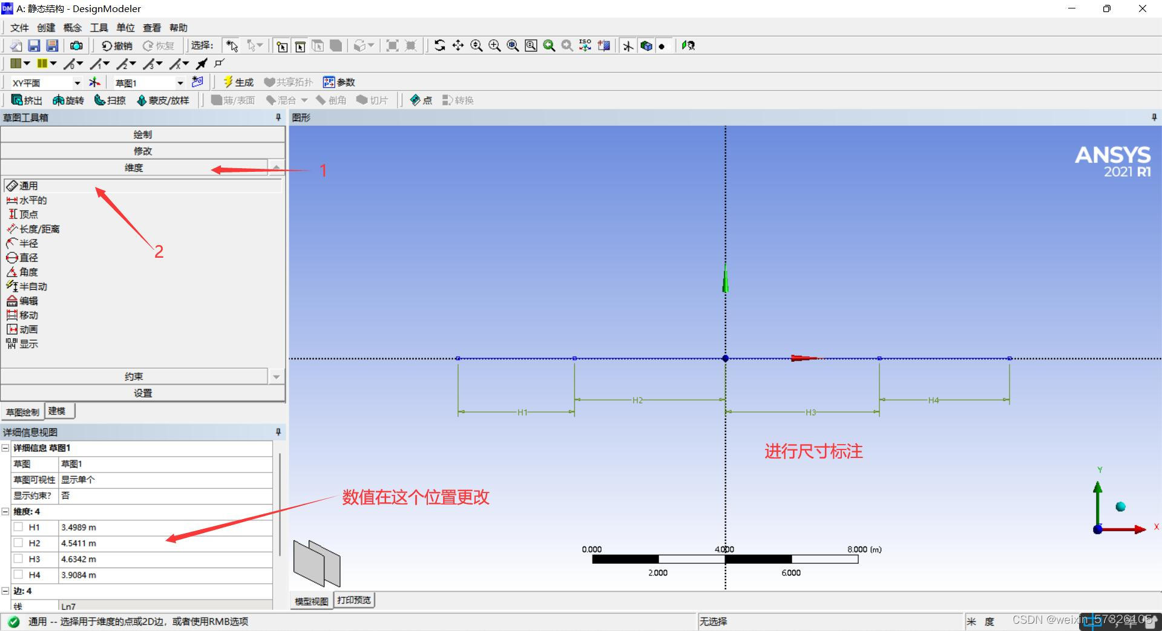Expand the 绘制 toolbox section

point(143,134)
